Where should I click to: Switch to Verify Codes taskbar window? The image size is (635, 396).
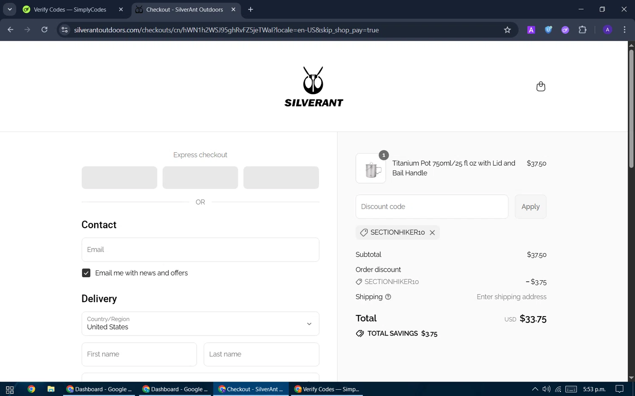(327, 389)
